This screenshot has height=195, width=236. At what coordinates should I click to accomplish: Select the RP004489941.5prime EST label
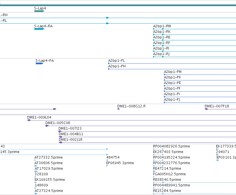(x=171, y=185)
